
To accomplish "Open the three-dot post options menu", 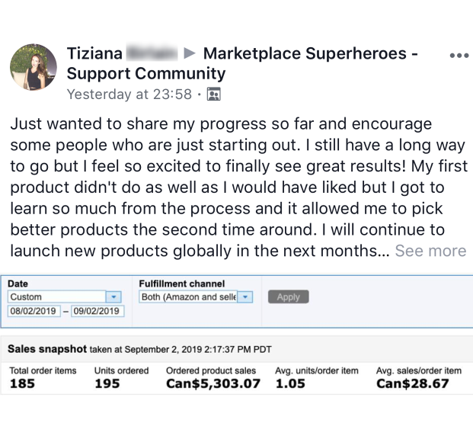I will click(x=459, y=56).
